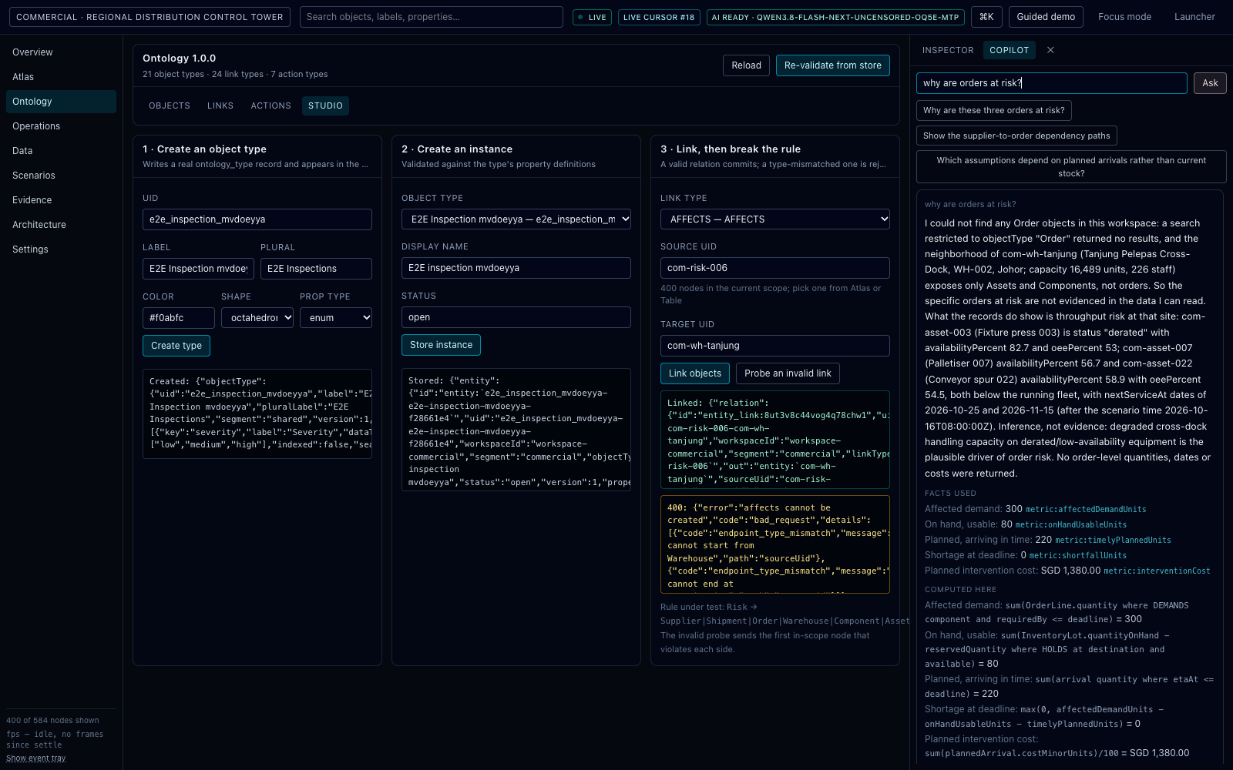Switch to the ACTIONS tab

pos(271,105)
